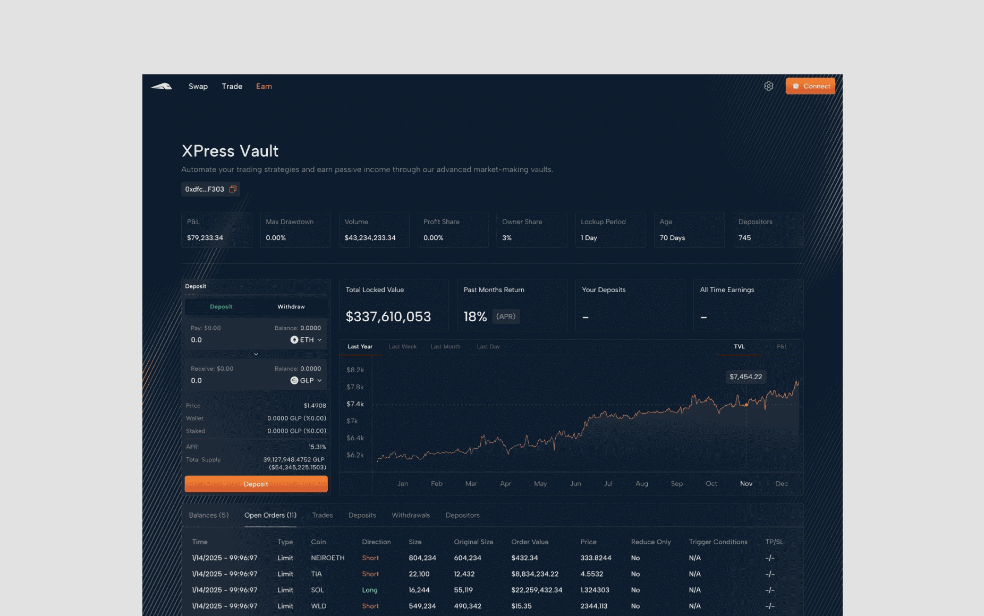Image resolution: width=984 pixels, height=616 pixels.
Task: Click the Nov label on the chart axis
Action: (x=747, y=484)
